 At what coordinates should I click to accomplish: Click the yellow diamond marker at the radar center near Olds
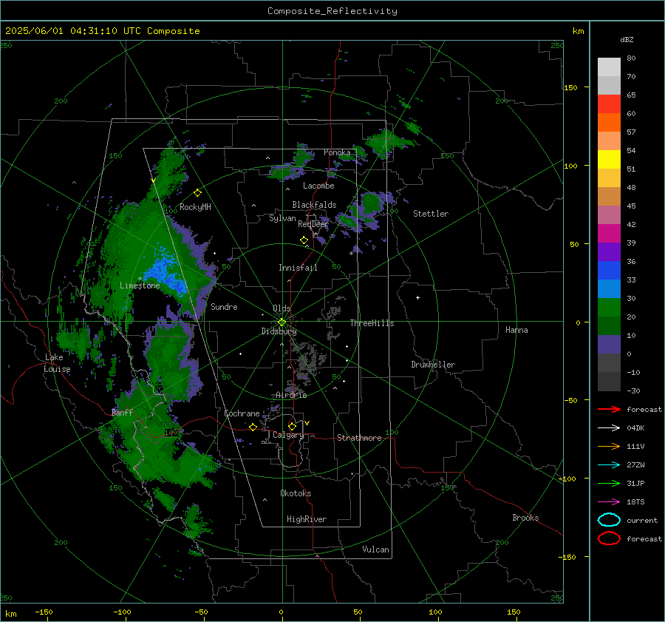click(x=282, y=322)
